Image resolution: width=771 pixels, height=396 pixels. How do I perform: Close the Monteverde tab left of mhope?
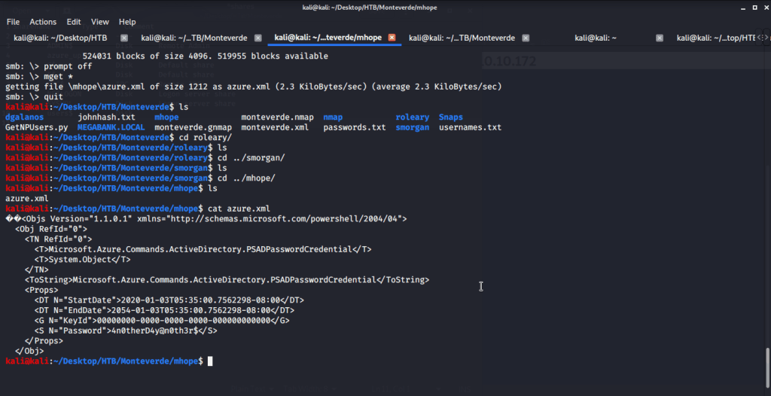[x=258, y=38]
